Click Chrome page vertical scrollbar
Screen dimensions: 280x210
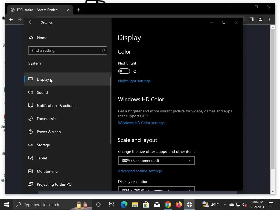273,99
